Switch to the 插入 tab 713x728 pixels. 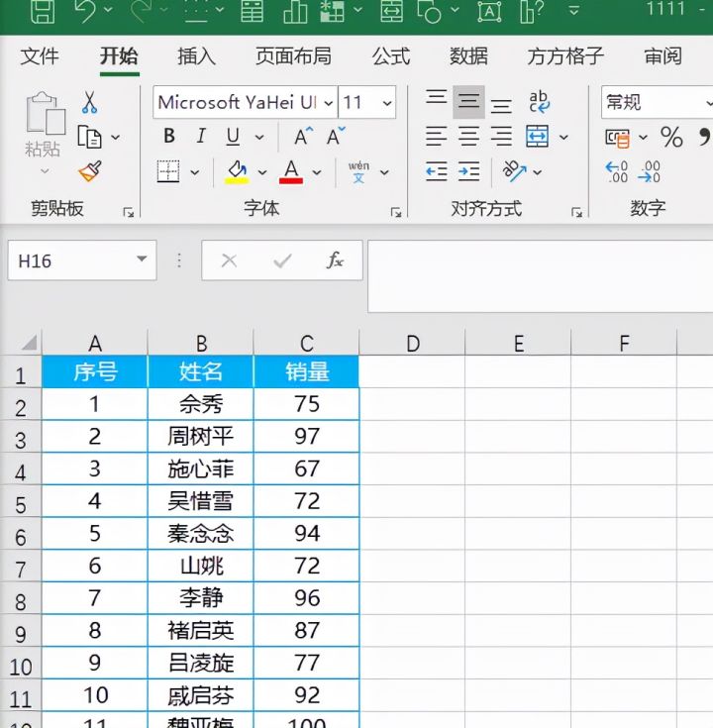coord(196,56)
